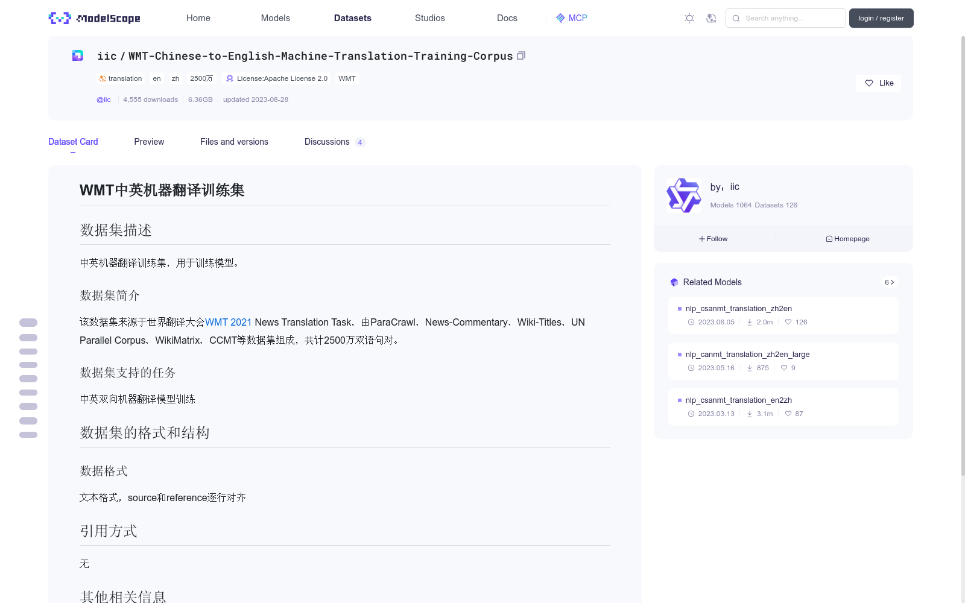The height and width of the screenshot is (603, 965).
Task: Click the ModelScope logo
Action: [x=95, y=18]
